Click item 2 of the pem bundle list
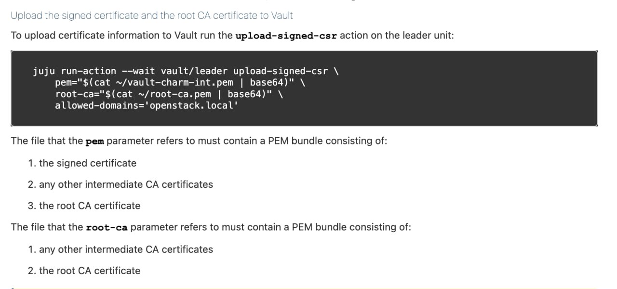Viewport: 617px width, 289px height. coord(125,184)
